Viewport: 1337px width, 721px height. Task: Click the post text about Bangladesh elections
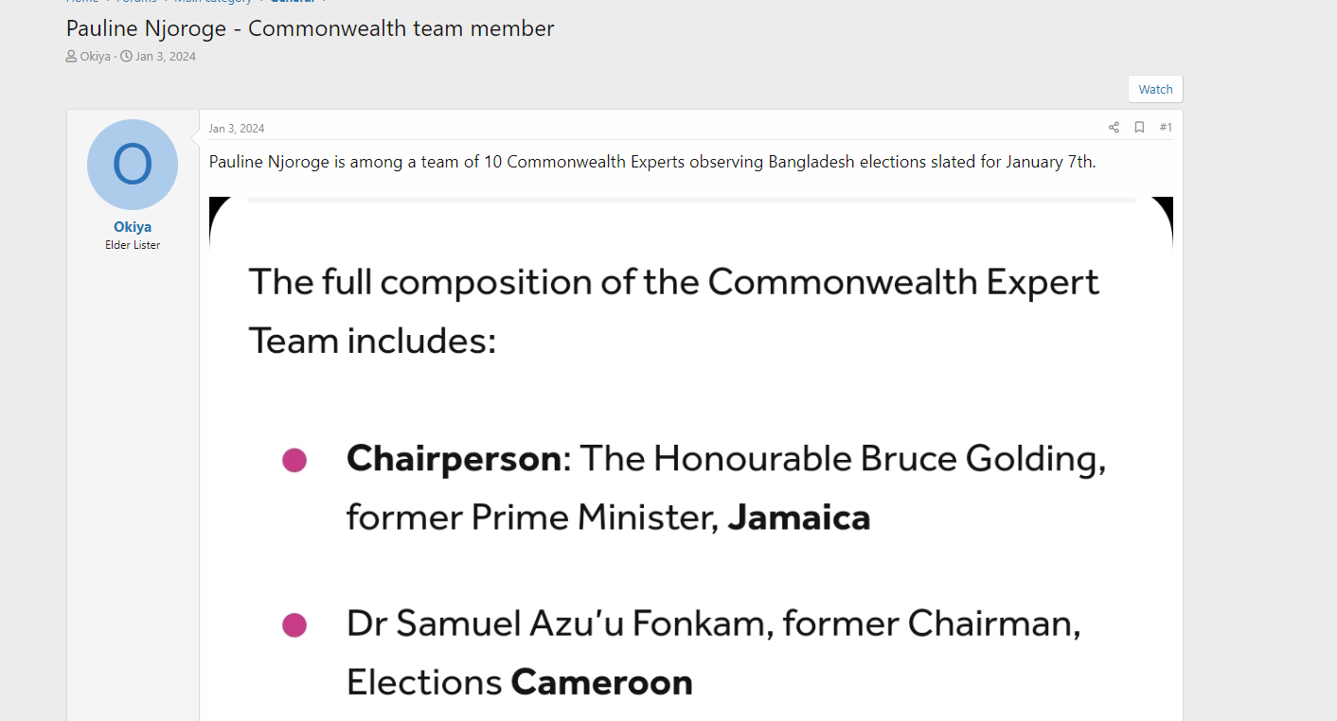point(651,162)
